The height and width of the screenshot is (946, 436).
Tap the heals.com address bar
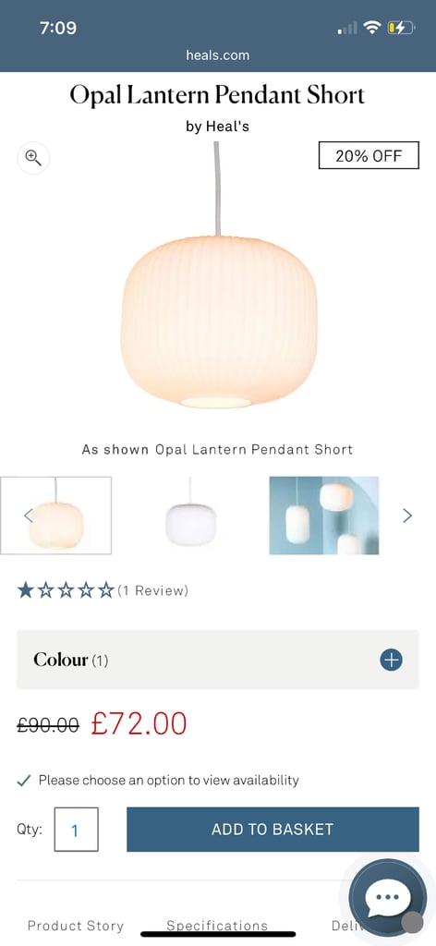pyautogui.click(x=218, y=55)
